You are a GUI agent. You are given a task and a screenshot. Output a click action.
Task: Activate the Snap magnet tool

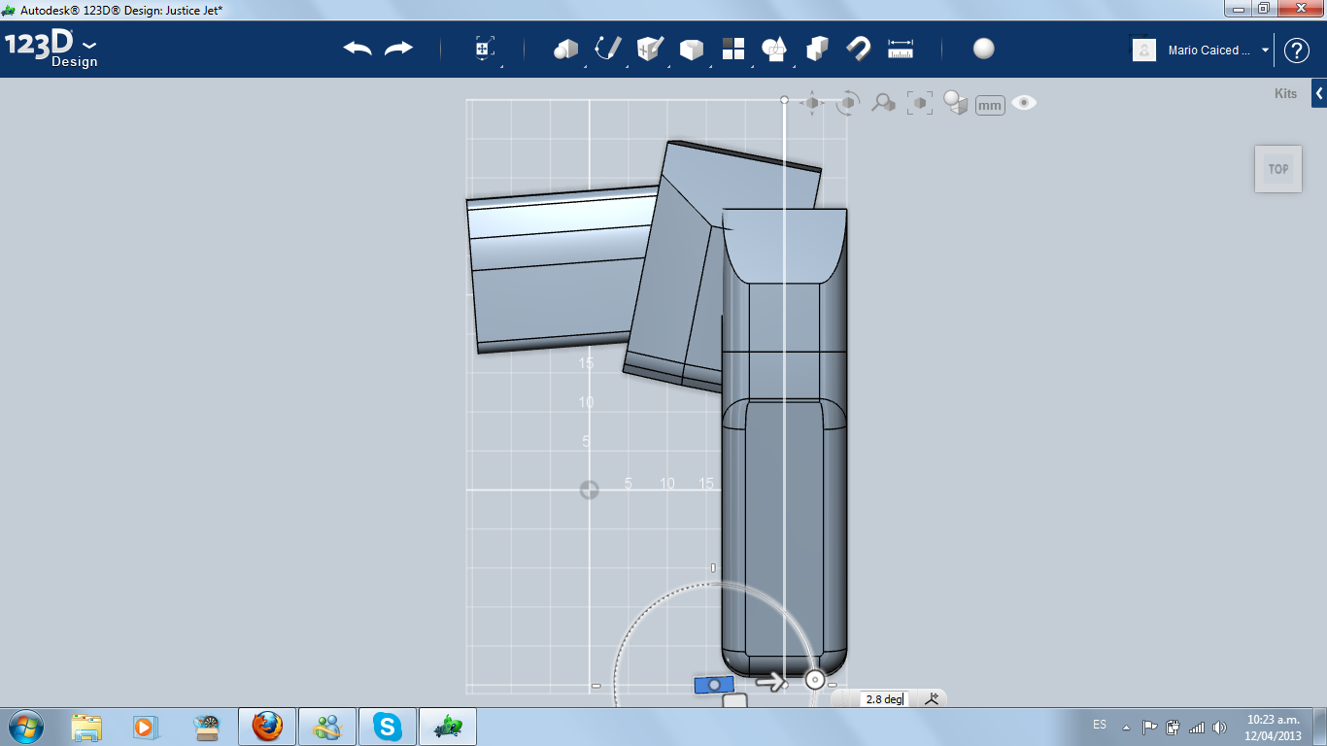(859, 49)
